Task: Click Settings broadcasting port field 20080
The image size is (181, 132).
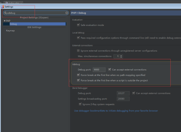Action: (x=123, y=99)
